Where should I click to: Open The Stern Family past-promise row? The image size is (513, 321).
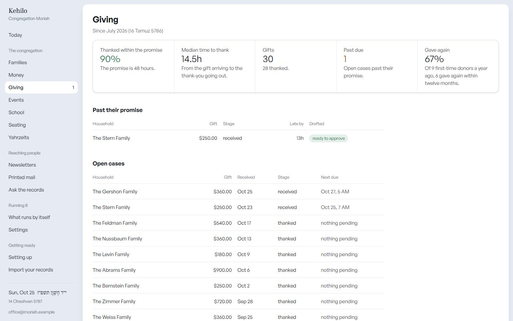239,138
